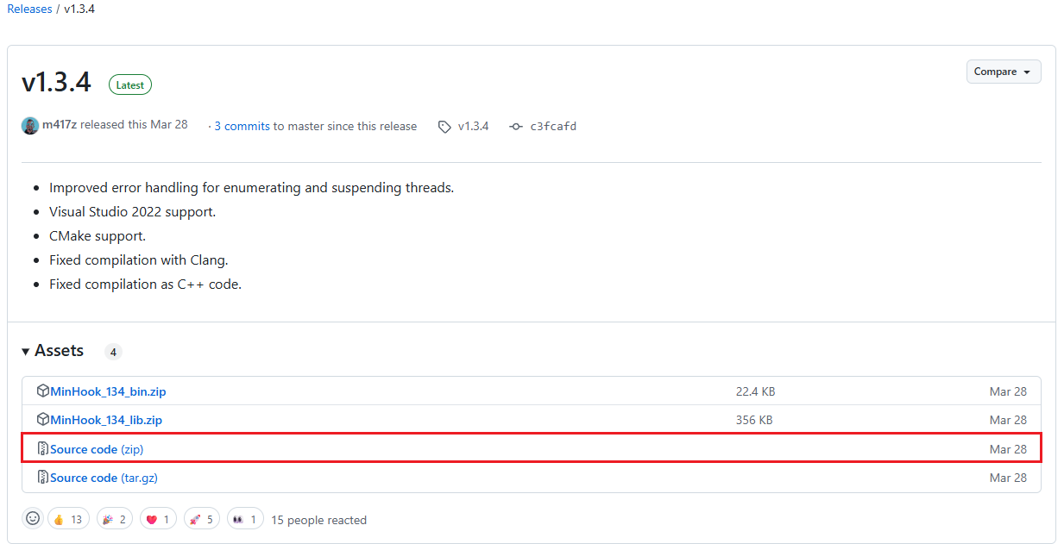
Task: Open the v1.3.4 tag link
Action: click(473, 126)
